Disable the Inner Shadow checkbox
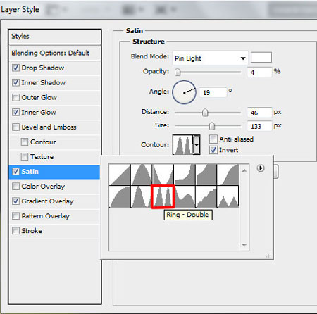This screenshot has height=314, width=317. point(15,83)
